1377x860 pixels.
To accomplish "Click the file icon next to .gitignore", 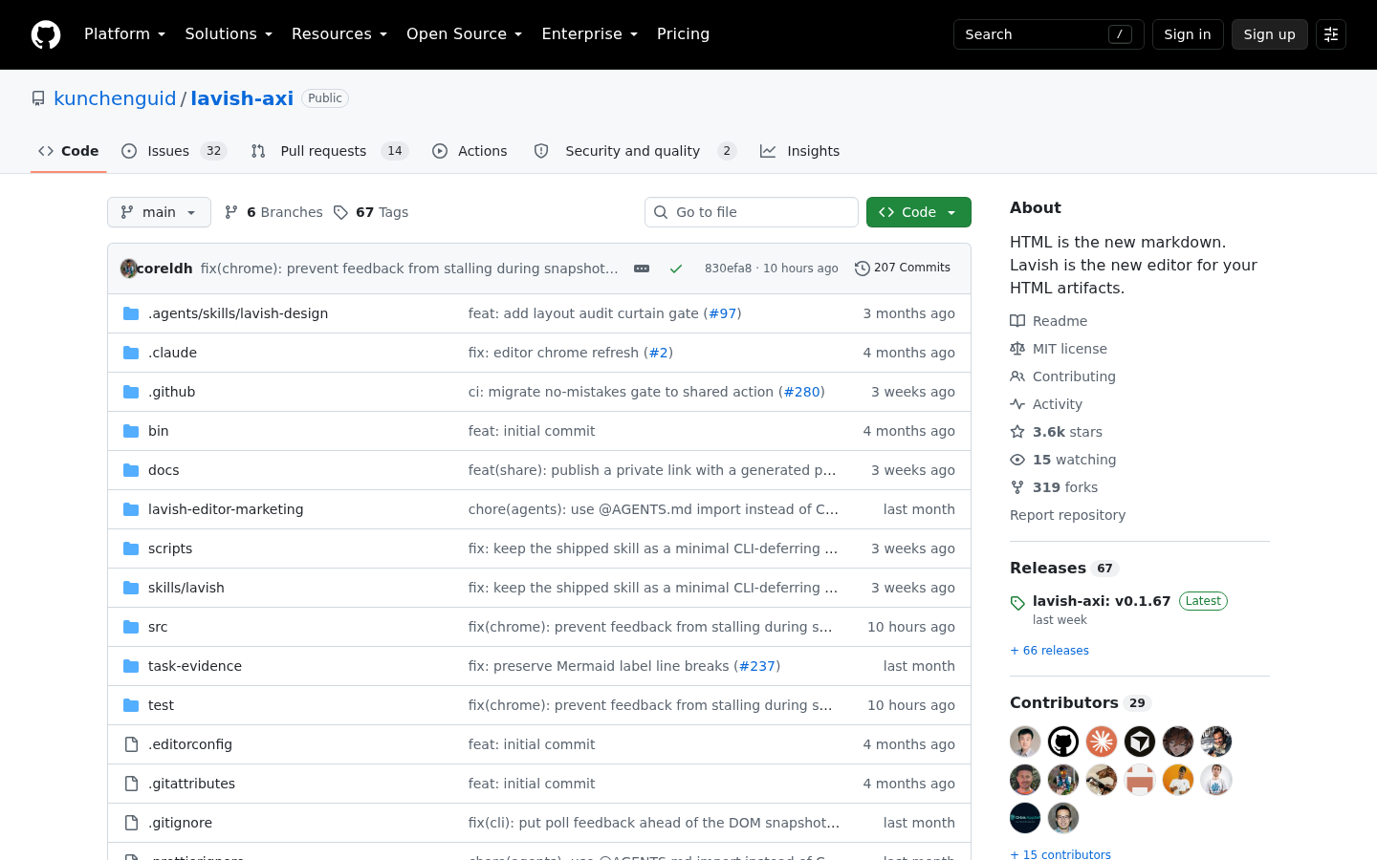I will tap(131, 823).
